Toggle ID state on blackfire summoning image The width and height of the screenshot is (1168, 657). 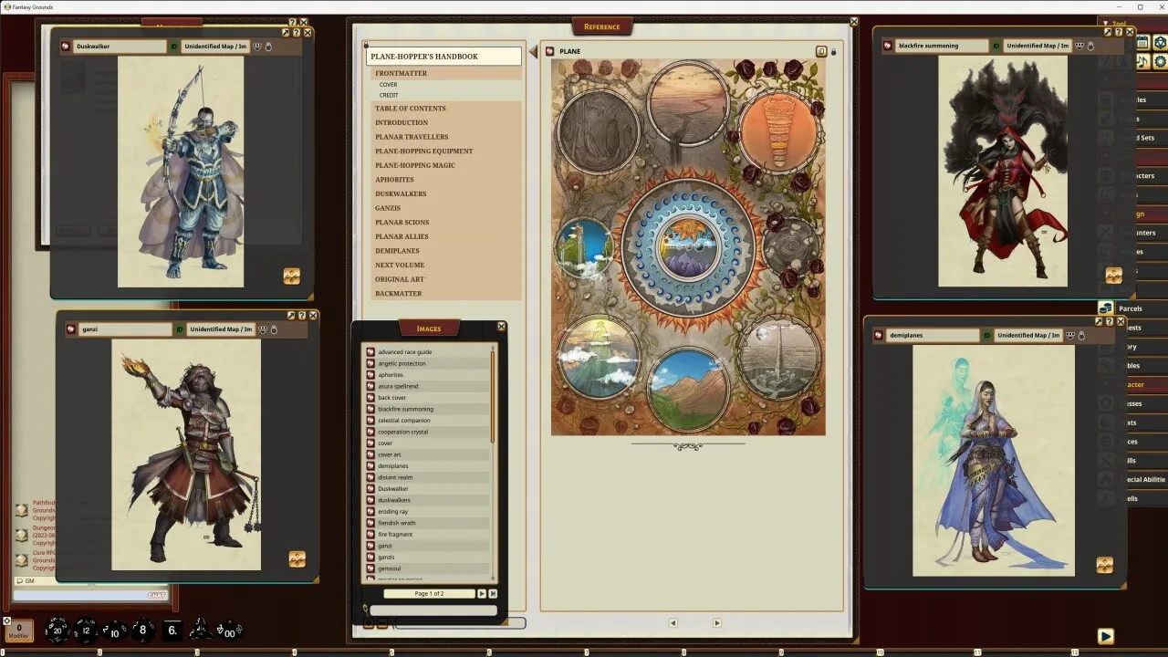996,46
